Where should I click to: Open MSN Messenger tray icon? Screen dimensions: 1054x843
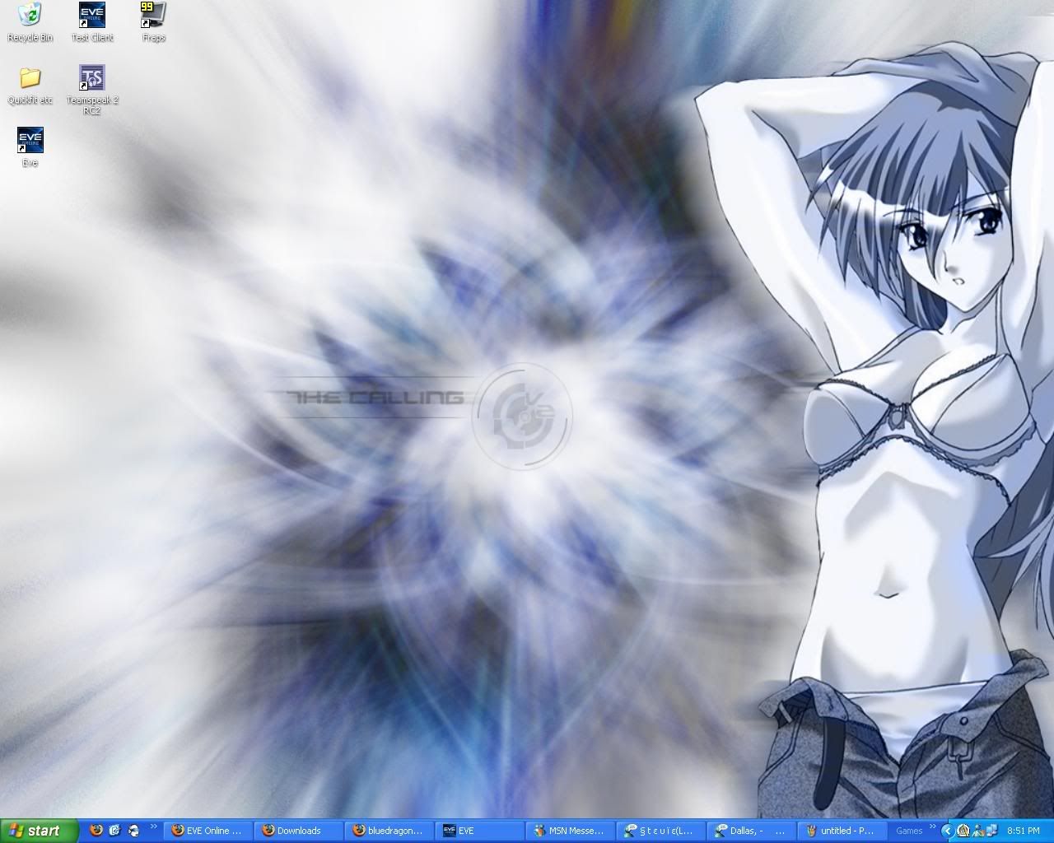coord(978,831)
